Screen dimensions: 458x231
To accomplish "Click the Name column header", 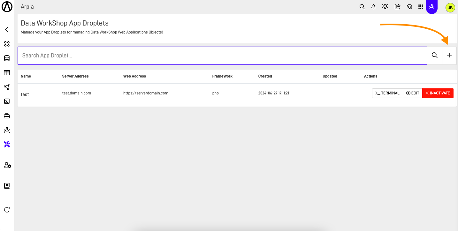I will [26, 76].
